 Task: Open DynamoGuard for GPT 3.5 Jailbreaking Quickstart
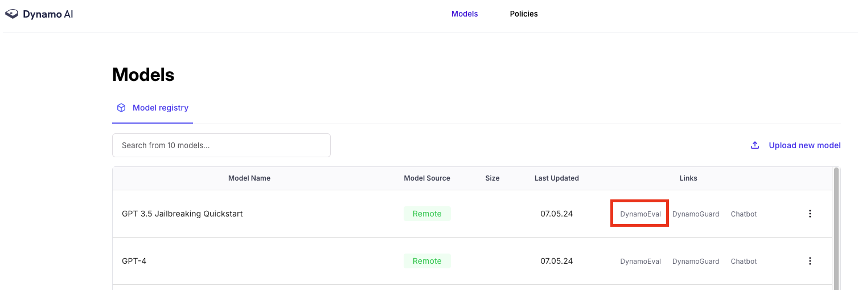(696, 214)
